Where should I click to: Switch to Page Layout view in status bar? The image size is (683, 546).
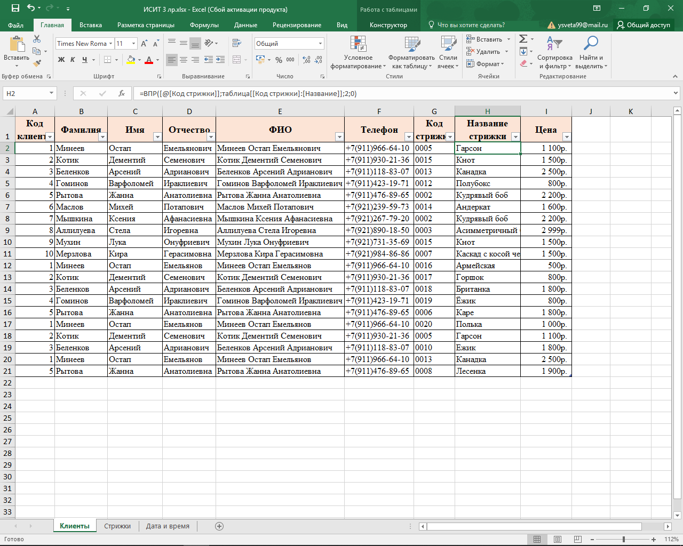point(557,539)
